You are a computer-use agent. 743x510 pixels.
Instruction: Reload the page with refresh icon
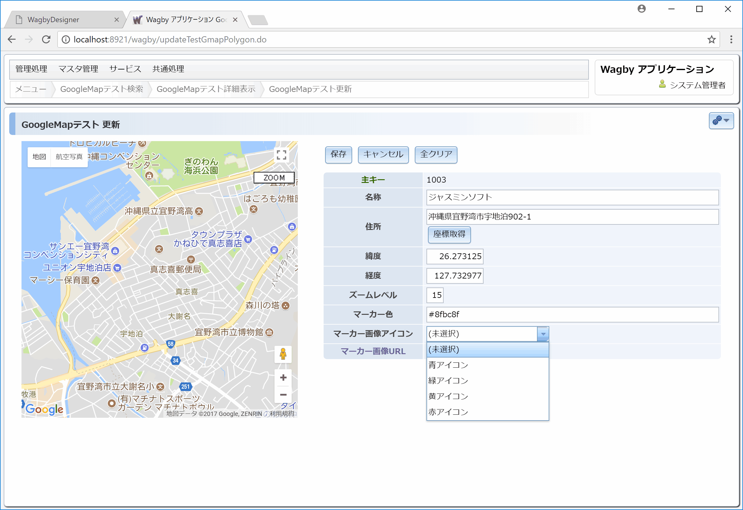pos(46,39)
